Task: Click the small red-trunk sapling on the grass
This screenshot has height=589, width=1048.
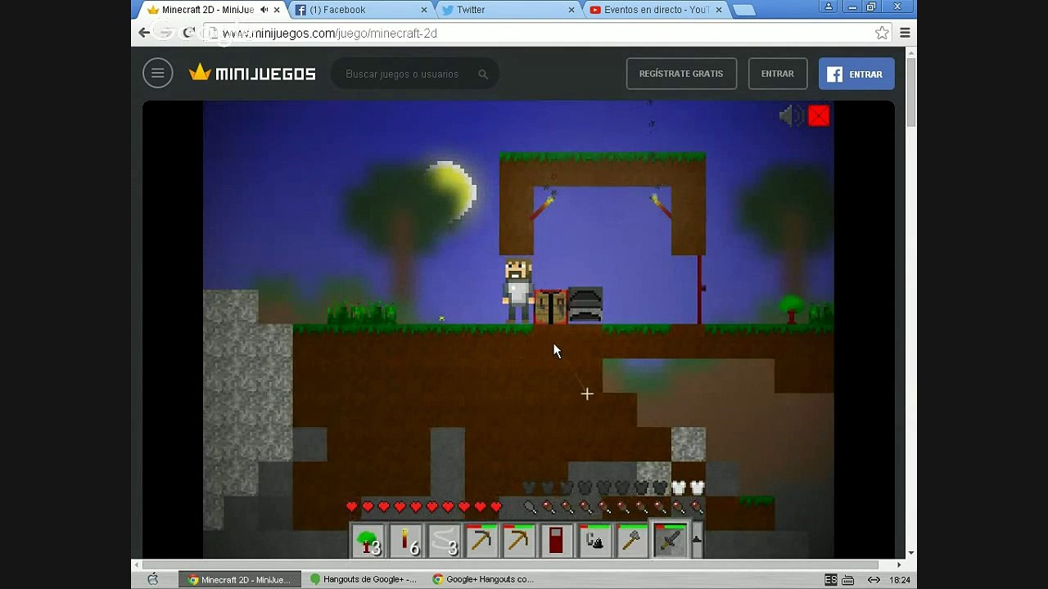Action: (792, 309)
